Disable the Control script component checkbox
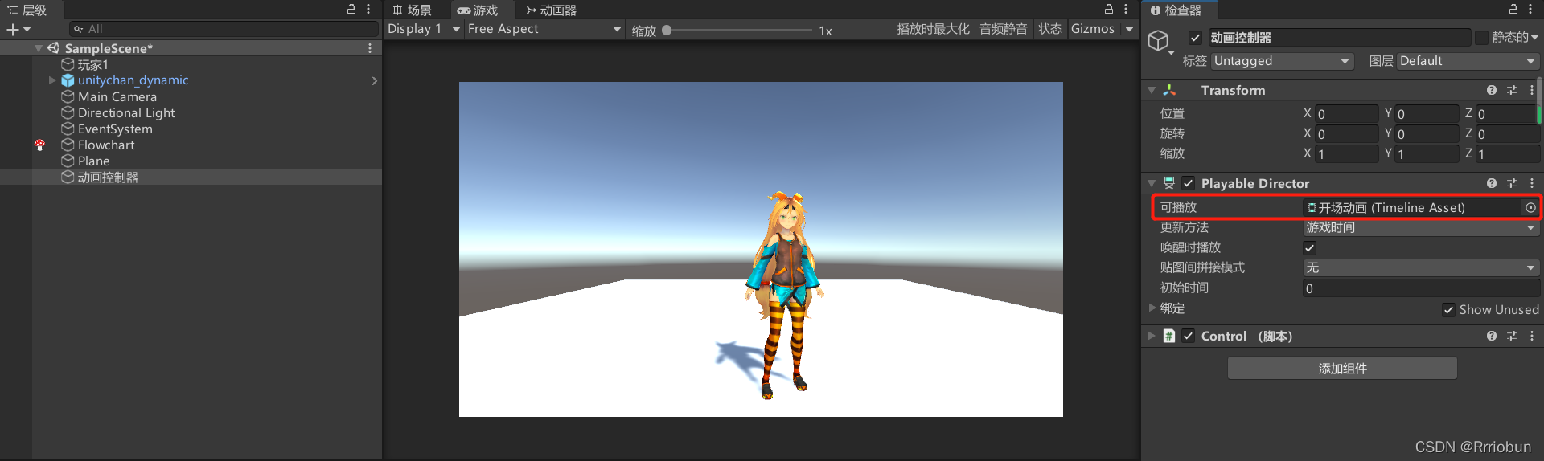Image resolution: width=1544 pixels, height=461 pixels. 1189,336
